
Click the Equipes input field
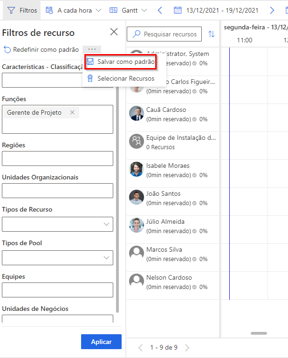tap(57, 290)
